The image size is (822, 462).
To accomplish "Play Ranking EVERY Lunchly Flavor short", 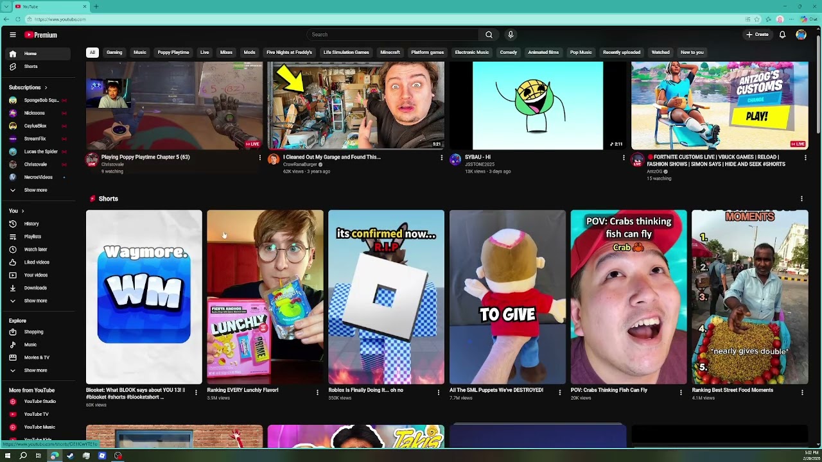I will pos(265,297).
